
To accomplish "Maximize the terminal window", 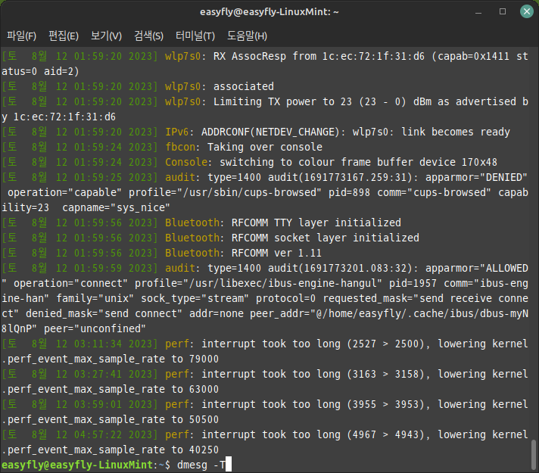I will [503, 11].
